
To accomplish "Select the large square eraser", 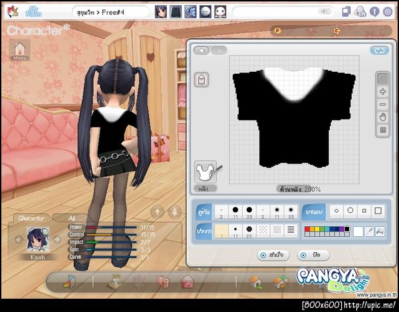I will click(378, 212).
